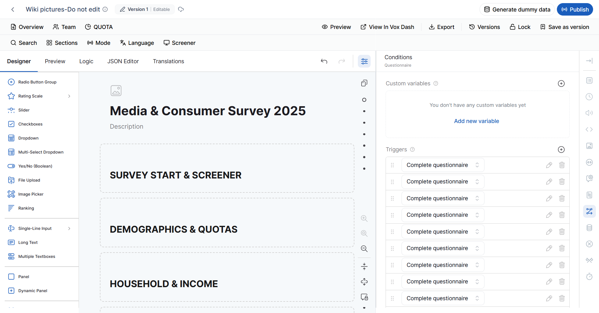The width and height of the screenshot is (599, 313).
Task: Expand the Single-Line Input subtypes arrow
Action: click(69, 228)
